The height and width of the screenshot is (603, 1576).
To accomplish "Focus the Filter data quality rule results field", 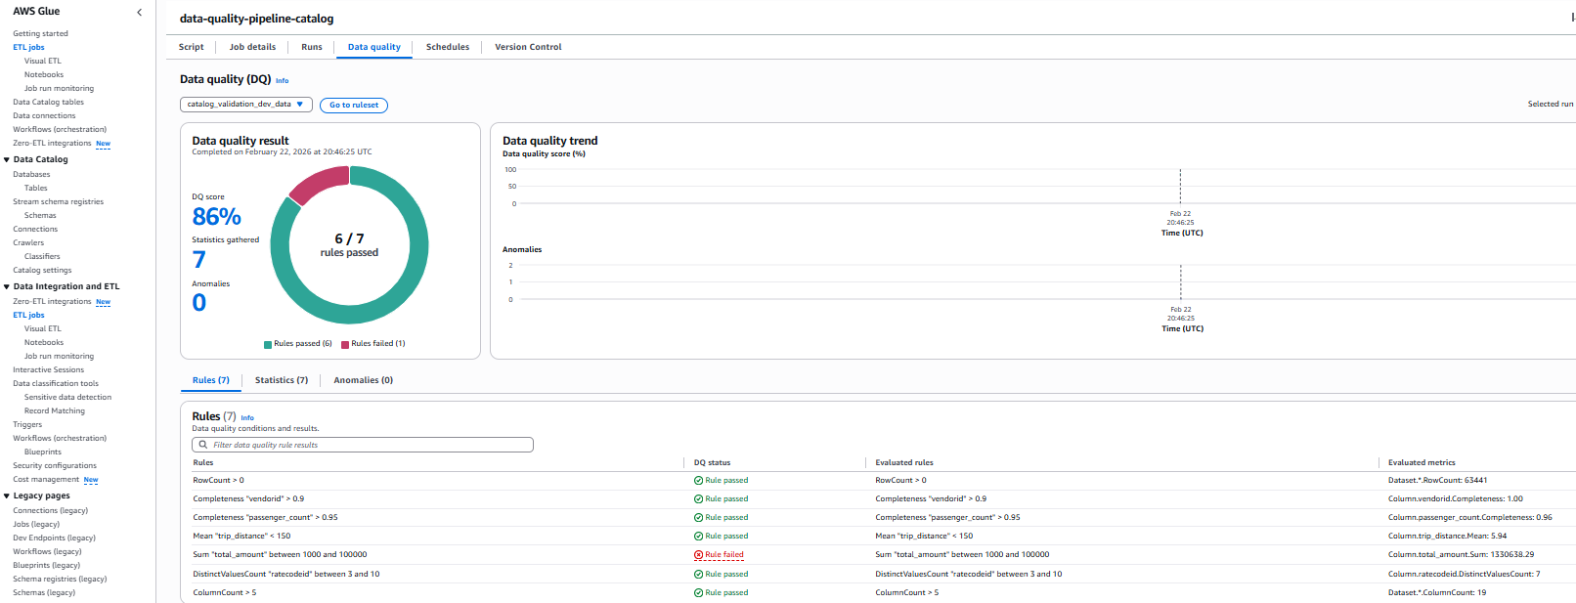I will click(370, 445).
